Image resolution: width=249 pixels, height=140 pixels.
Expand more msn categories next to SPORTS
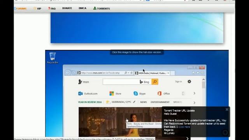pos(195,103)
